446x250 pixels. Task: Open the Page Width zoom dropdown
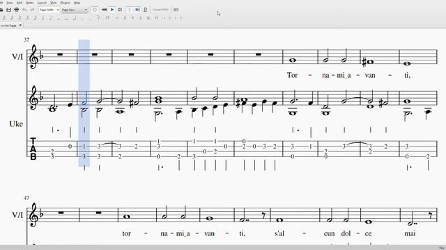click(x=49, y=10)
